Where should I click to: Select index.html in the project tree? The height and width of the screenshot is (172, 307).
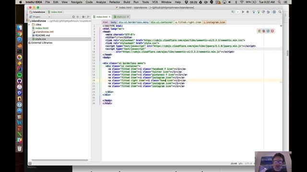[x=42, y=28]
